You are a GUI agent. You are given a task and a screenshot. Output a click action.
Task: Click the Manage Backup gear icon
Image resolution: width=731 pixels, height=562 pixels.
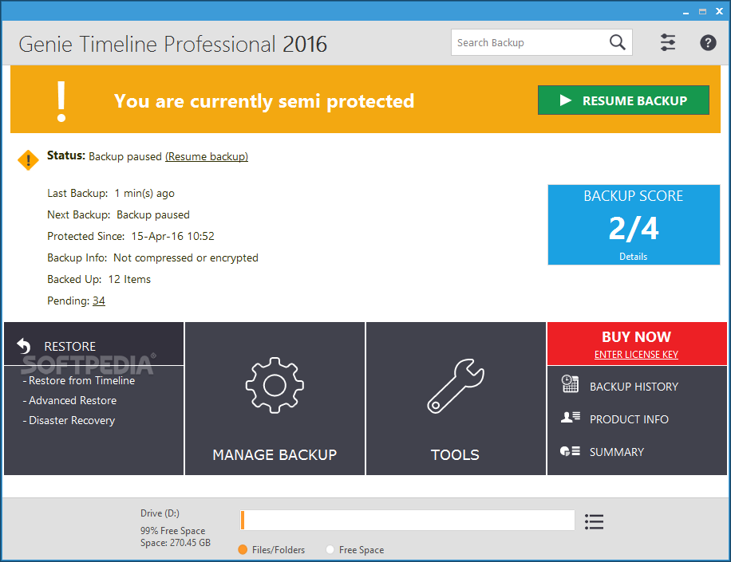pos(275,385)
